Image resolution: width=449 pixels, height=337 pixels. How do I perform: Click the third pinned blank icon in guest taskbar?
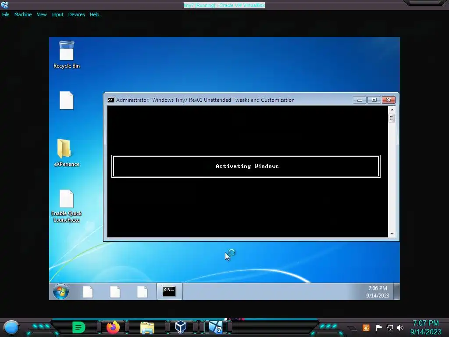pyautogui.click(x=142, y=292)
